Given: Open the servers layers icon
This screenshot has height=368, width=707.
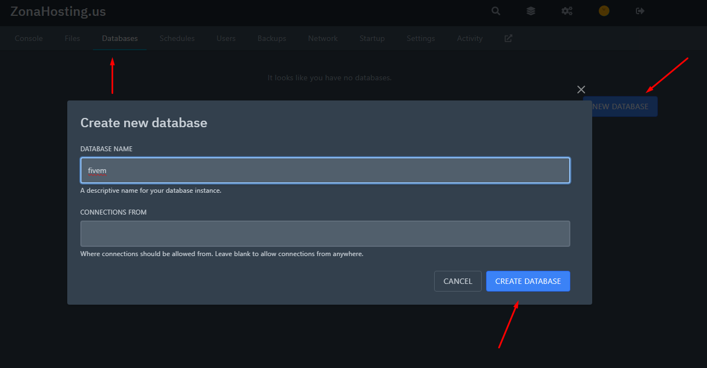Looking at the screenshot, I should (531, 11).
